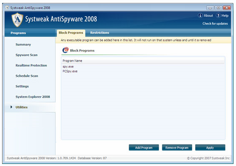Open the Settings section
The image size is (236, 166).
[22, 86]
